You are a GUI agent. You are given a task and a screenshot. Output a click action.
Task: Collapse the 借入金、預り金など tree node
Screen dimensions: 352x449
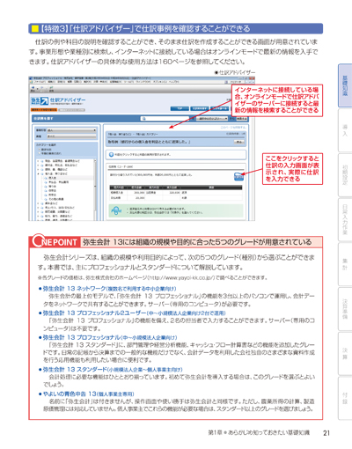(38, 173)
